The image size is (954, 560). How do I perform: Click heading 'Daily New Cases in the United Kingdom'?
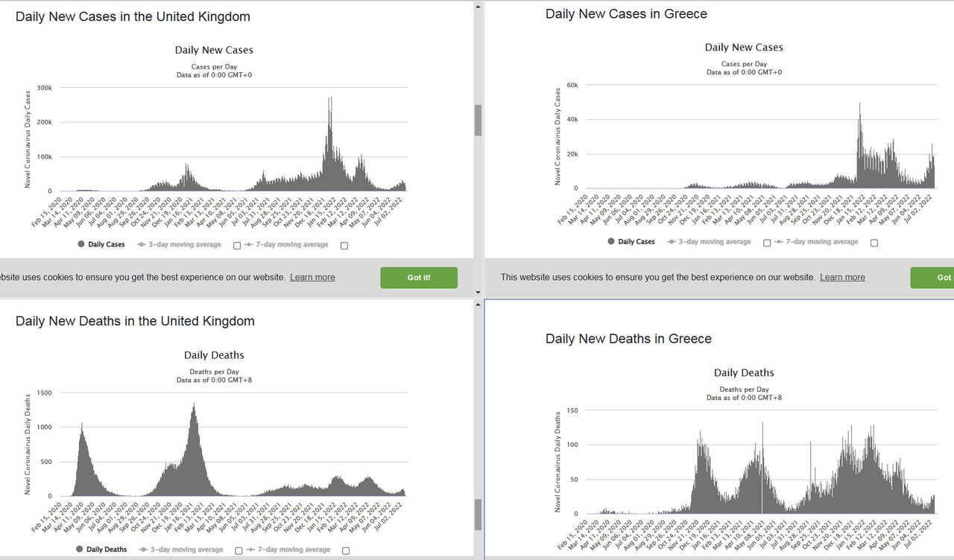pyautogui.click(x=133, y=16)
